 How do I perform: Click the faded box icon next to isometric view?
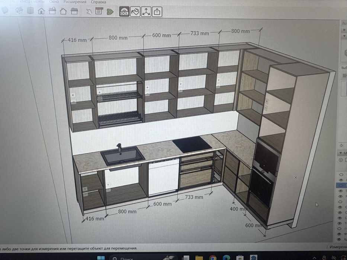point(30,10)
